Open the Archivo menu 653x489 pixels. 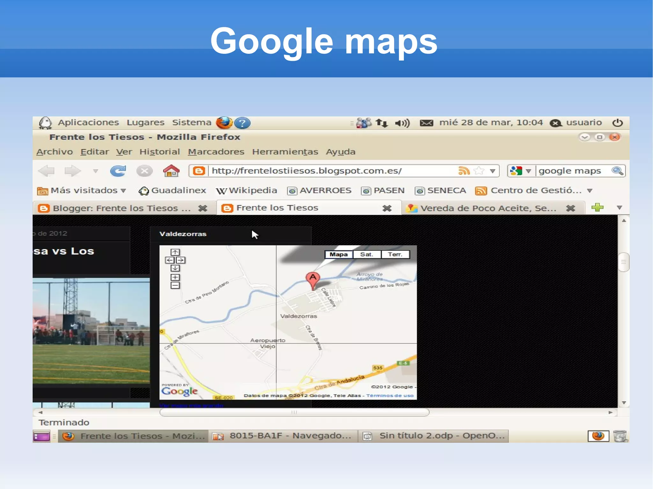(55, 152)
